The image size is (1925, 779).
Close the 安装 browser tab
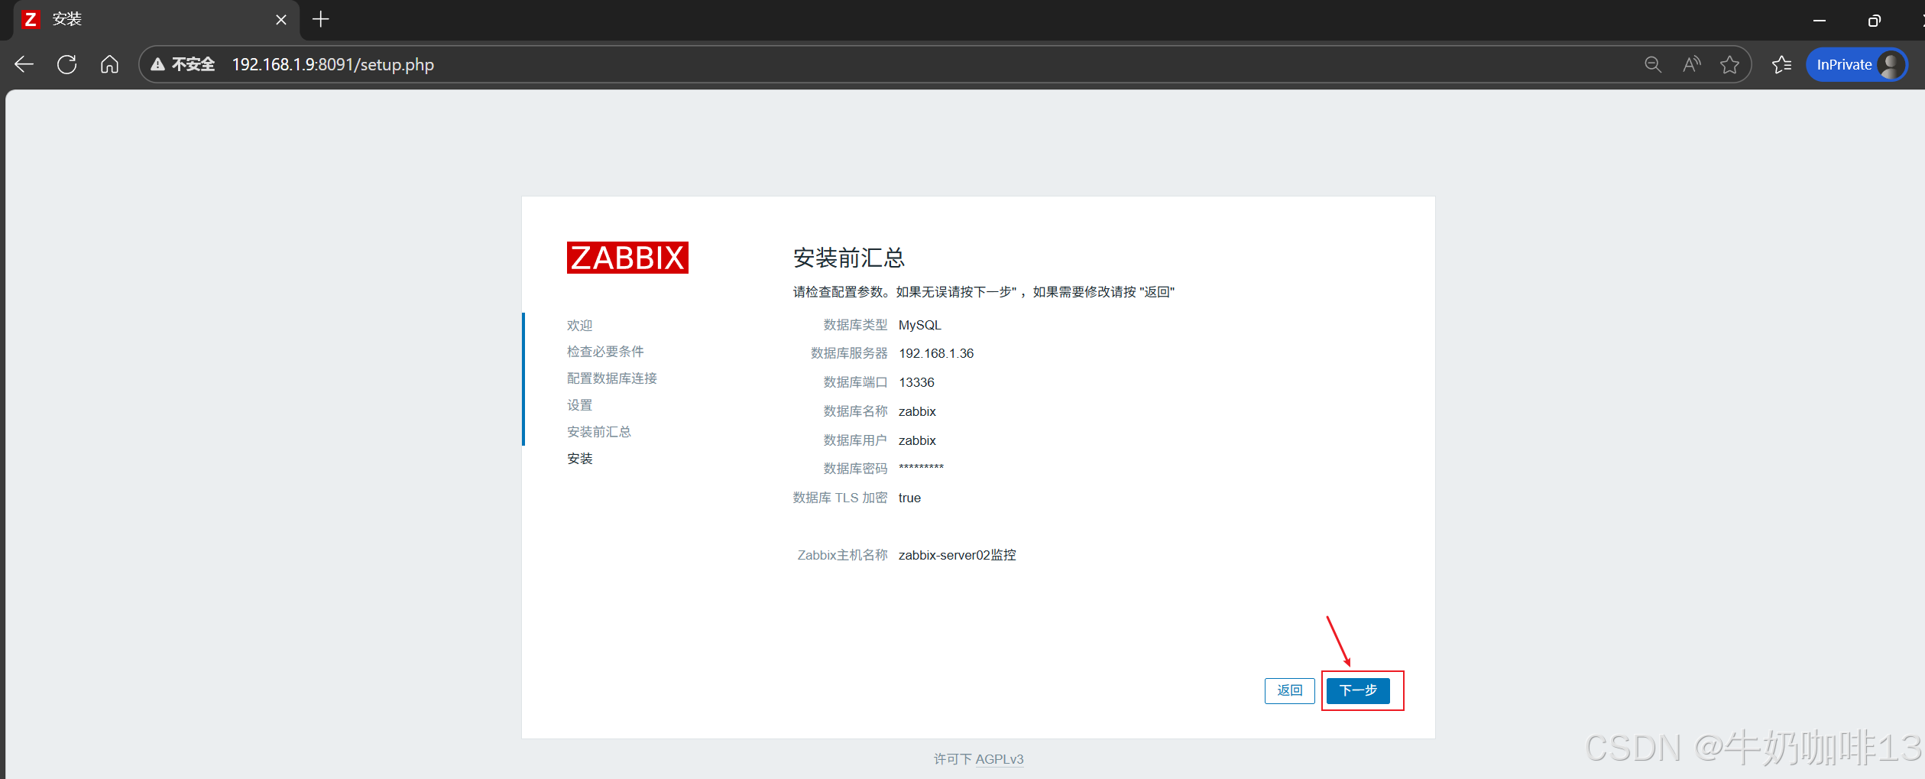pyautogui.click(x=281, y=20)
